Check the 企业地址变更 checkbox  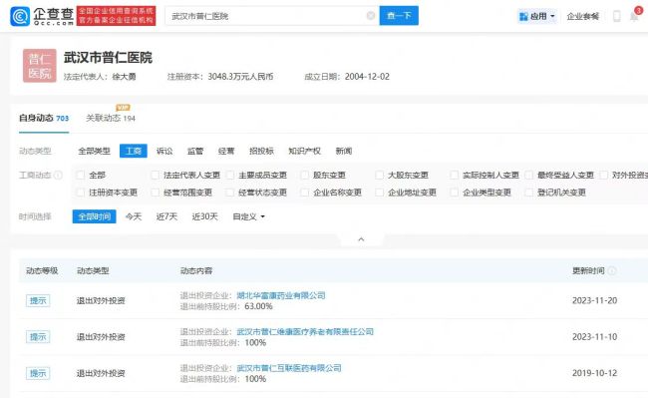[x=379, y=193]
